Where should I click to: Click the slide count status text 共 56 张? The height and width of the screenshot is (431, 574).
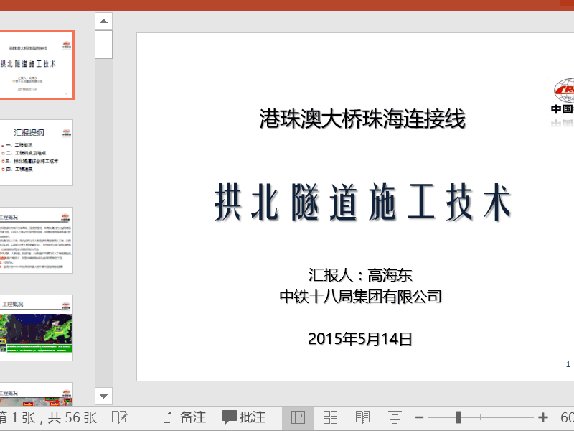pyautogui.click(x=72, y=417)
